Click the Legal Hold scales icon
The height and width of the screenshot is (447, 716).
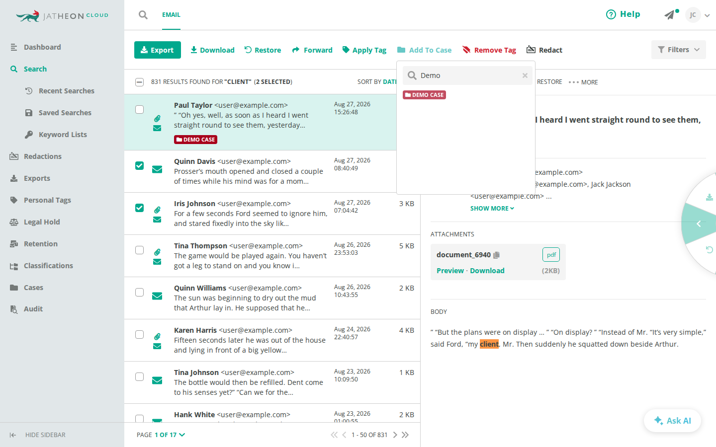click(x=14, y=222)
